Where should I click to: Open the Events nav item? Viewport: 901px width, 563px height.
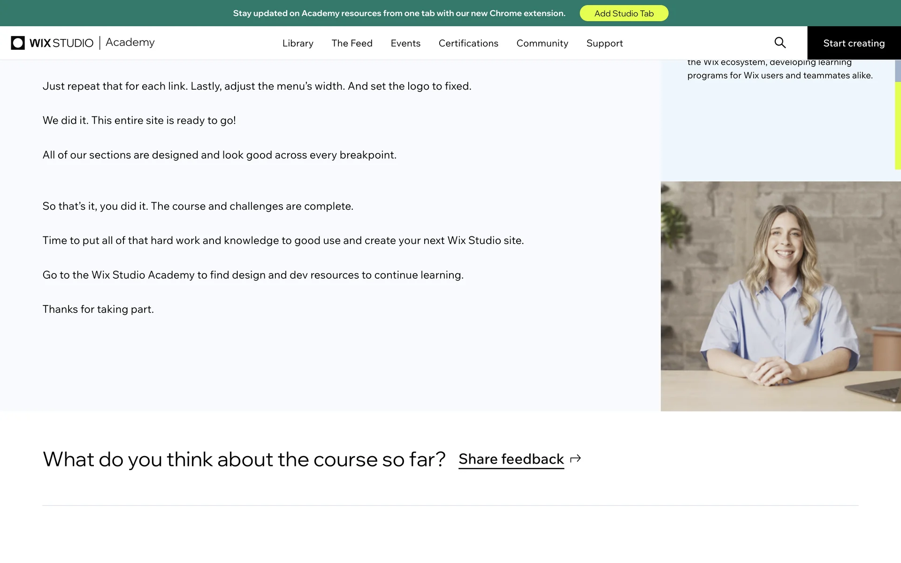(x=405, y=43)
